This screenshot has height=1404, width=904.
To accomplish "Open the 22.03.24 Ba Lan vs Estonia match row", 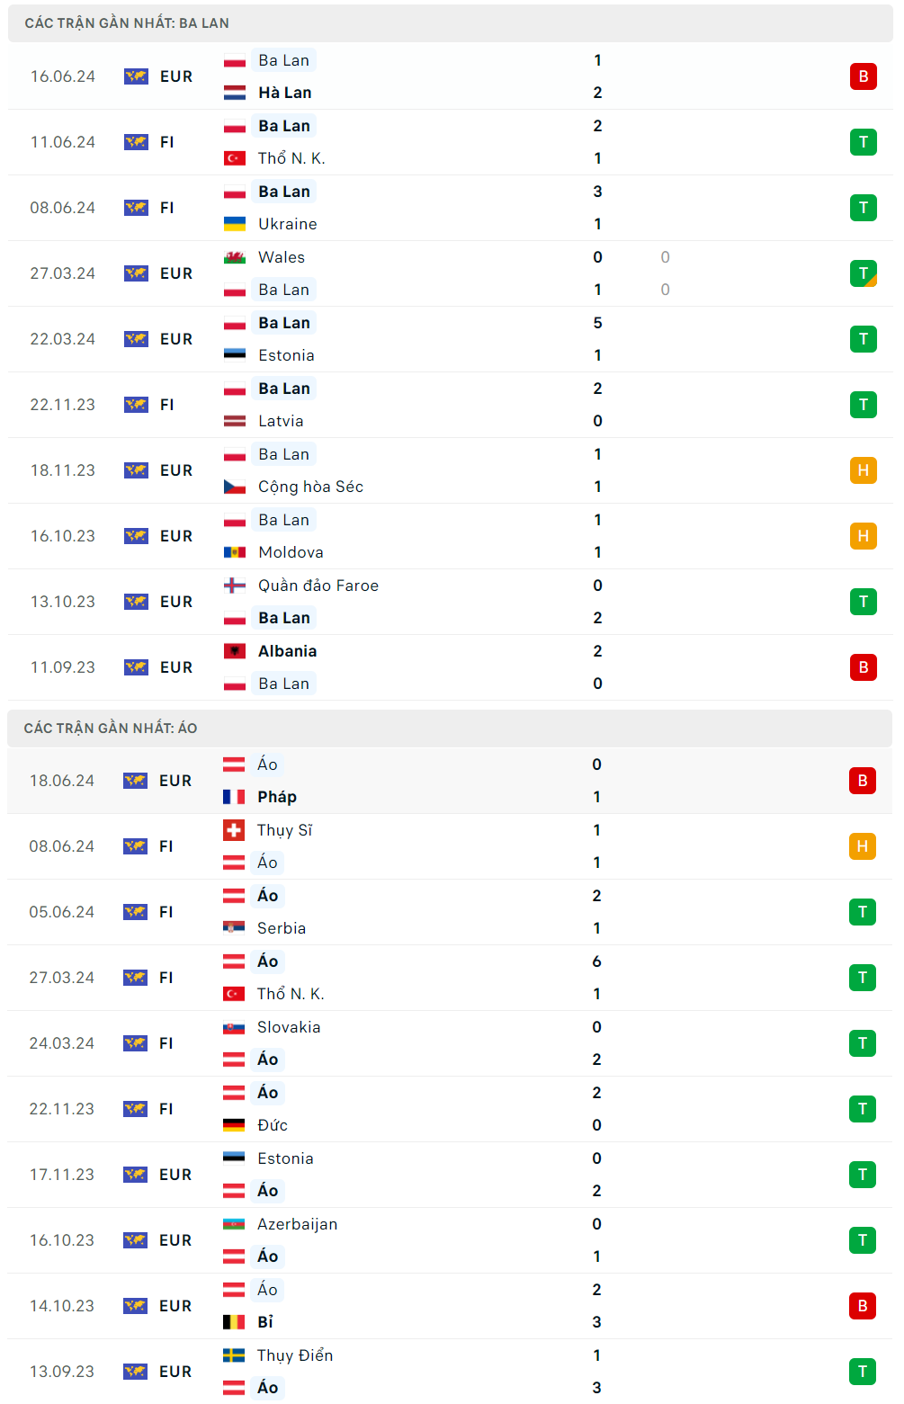I will (x=450, y=339).
